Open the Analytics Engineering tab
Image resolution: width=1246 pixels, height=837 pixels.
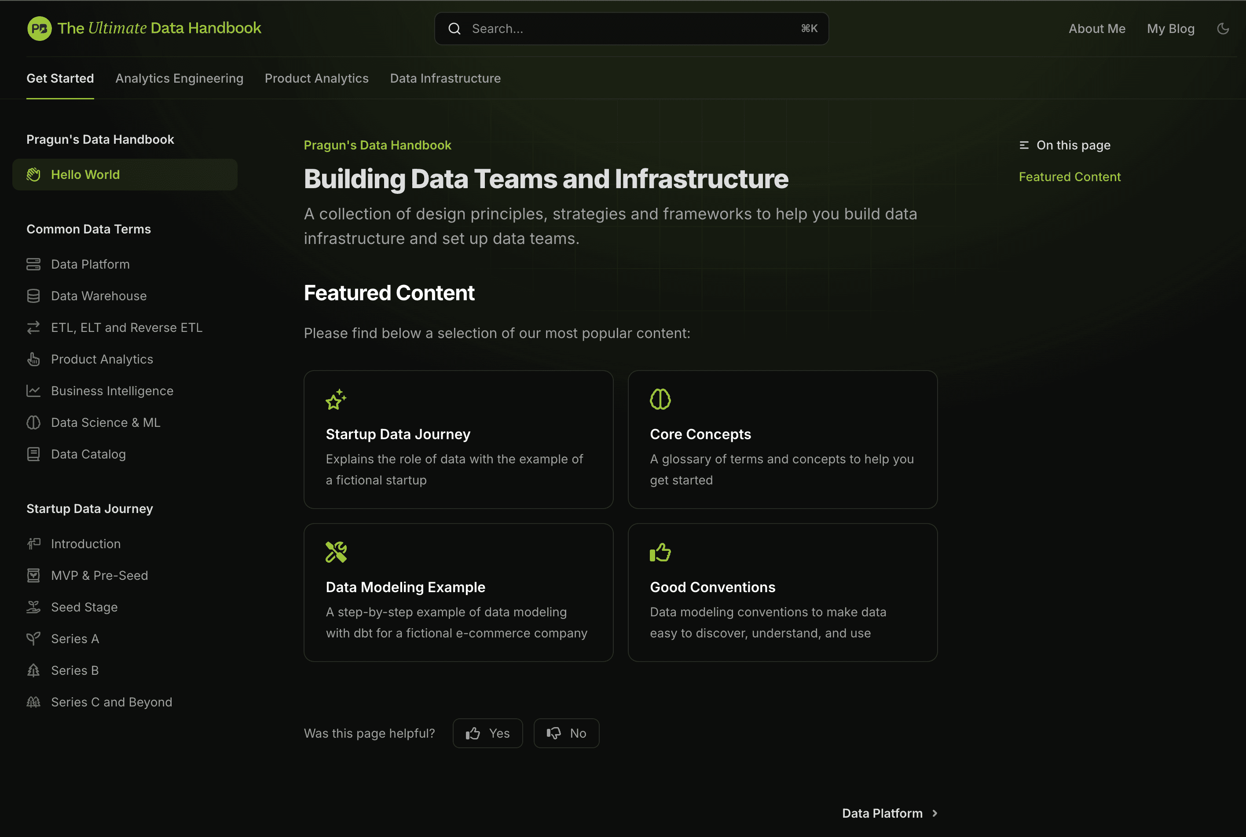[x=179, y=78]
